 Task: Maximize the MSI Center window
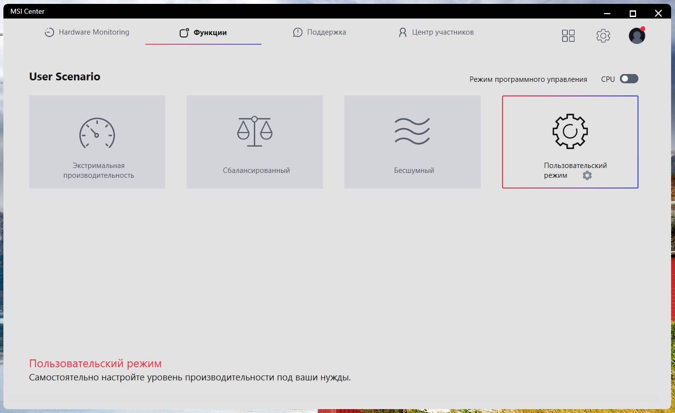[633, 13]
